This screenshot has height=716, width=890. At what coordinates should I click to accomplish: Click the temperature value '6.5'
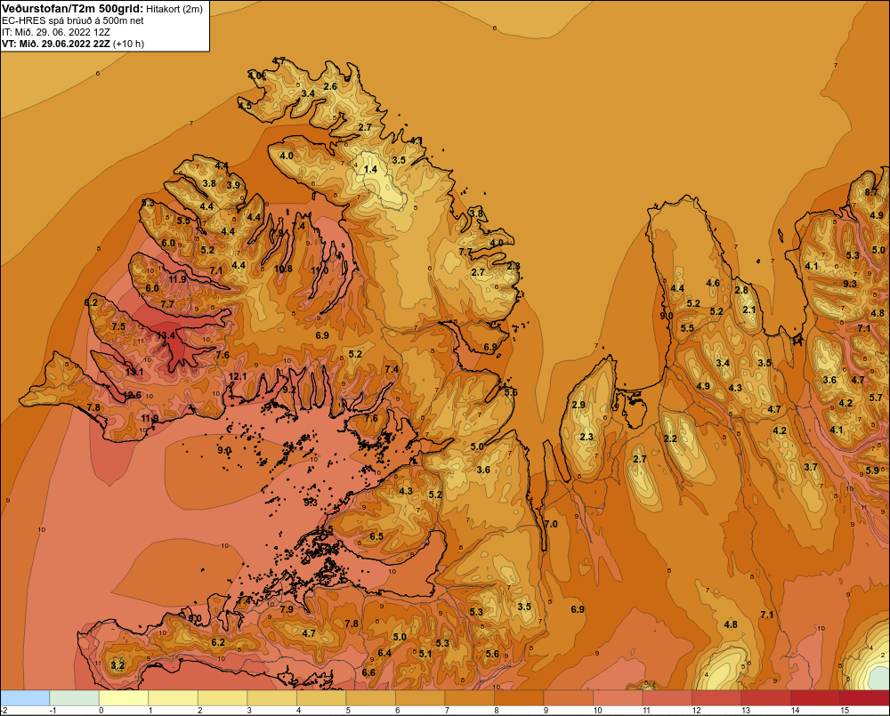coord(376,536)
